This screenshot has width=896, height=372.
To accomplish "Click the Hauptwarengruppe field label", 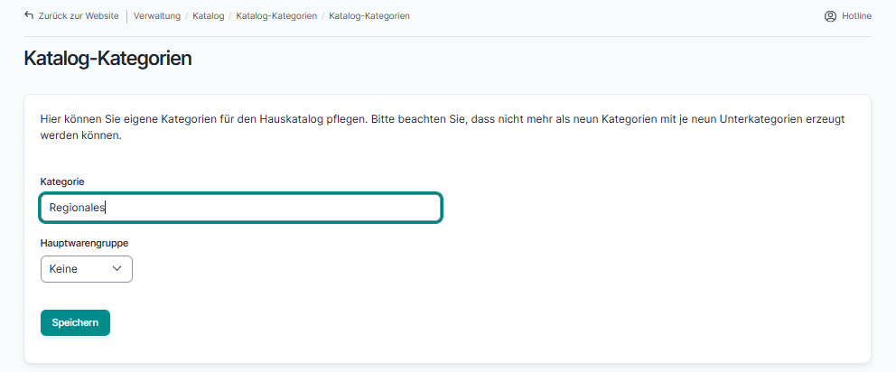I will 84,243.
